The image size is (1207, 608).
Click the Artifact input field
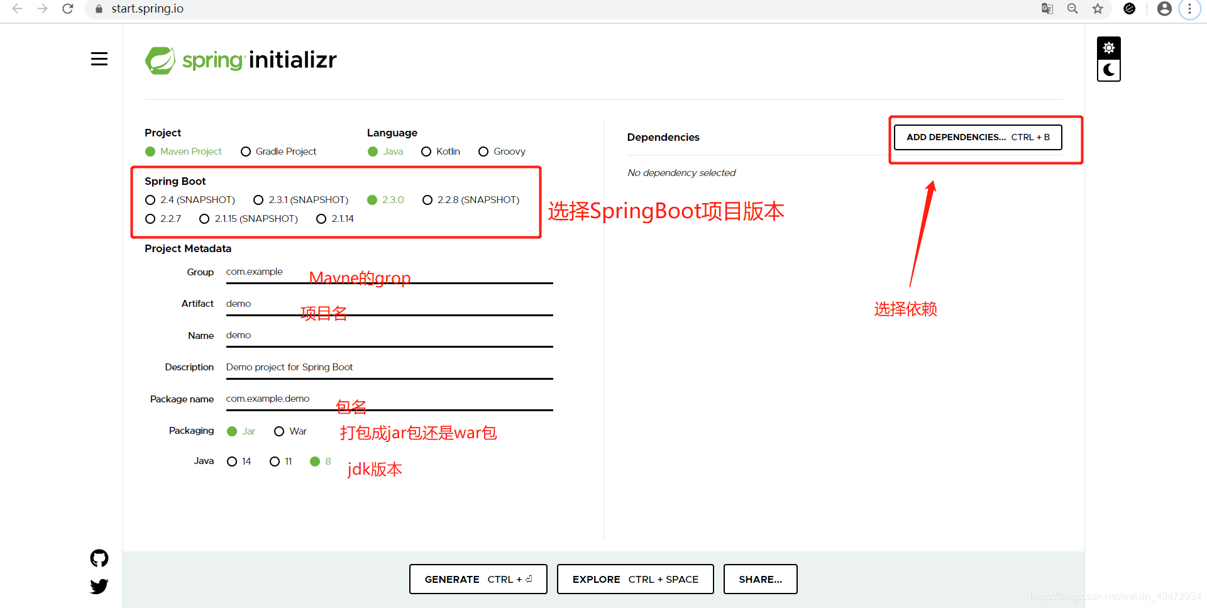pyautogui.click(x=389, y=304)
